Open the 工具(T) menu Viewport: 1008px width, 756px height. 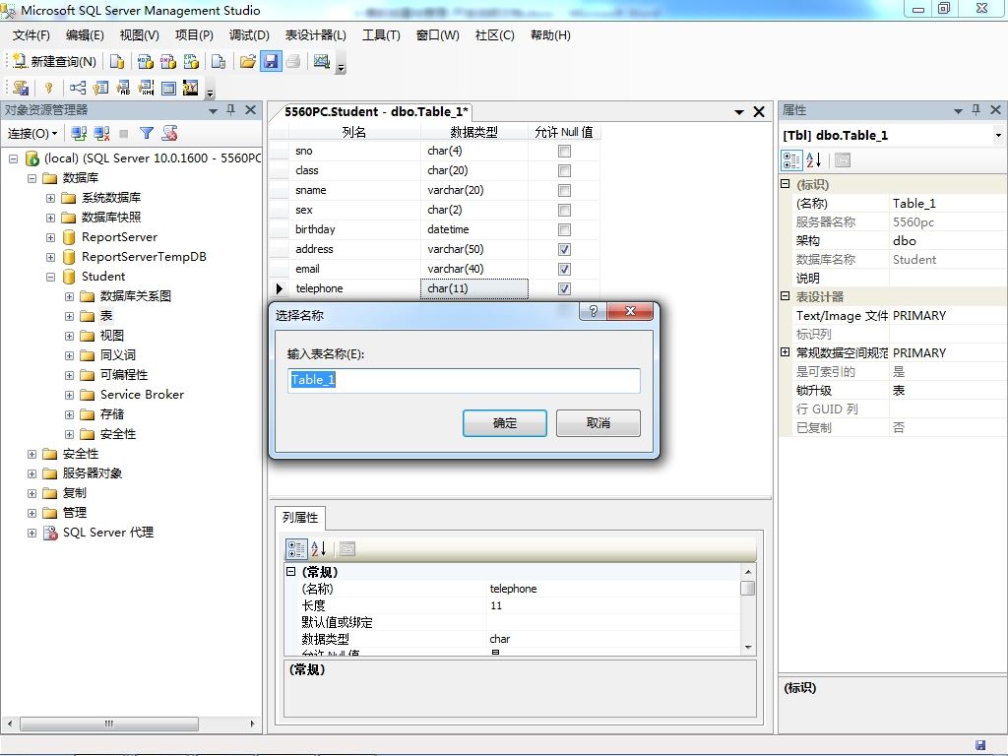[381, 35]
